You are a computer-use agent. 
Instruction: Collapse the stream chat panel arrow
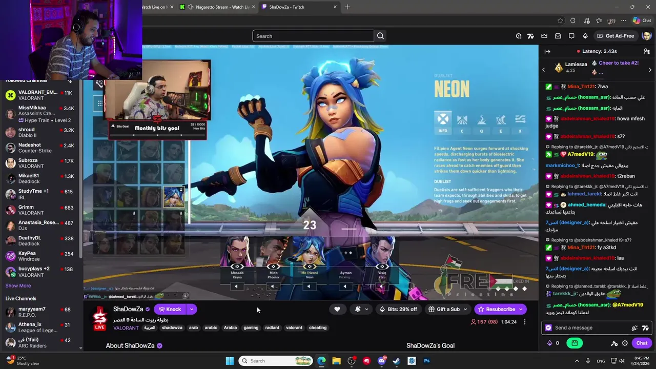pos(547,51)
